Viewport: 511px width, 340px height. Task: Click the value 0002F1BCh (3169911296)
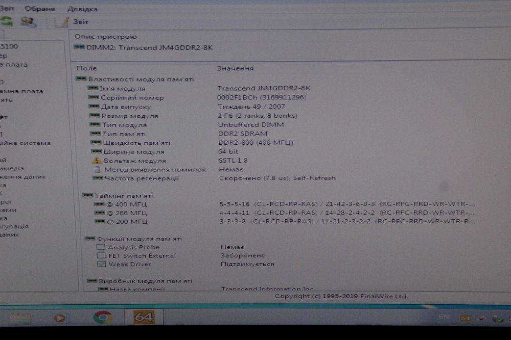[x=262, y=97]
